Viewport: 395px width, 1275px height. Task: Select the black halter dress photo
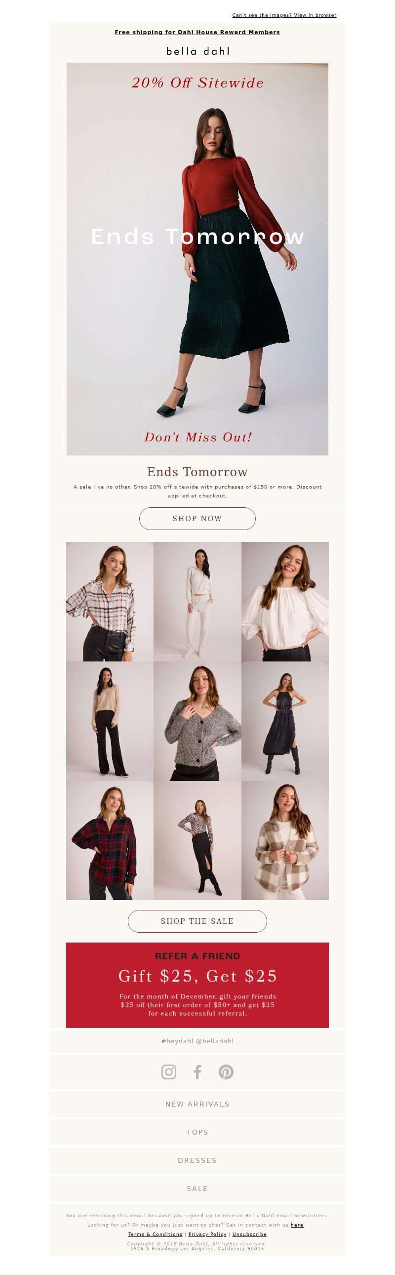coord(285,721)
